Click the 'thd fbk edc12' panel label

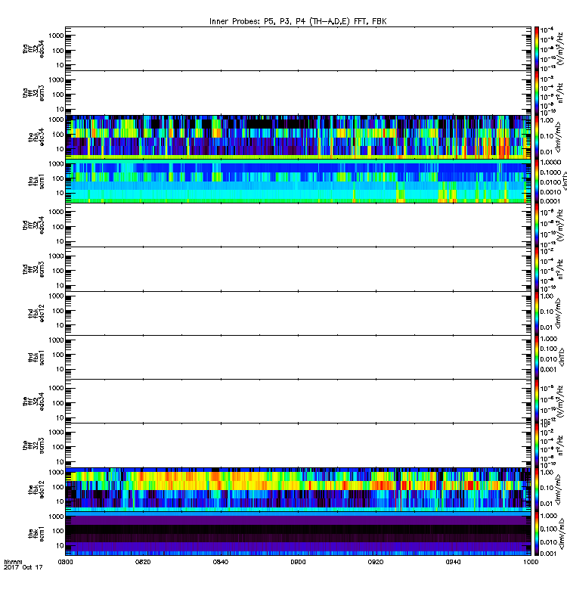pos(36,313)
